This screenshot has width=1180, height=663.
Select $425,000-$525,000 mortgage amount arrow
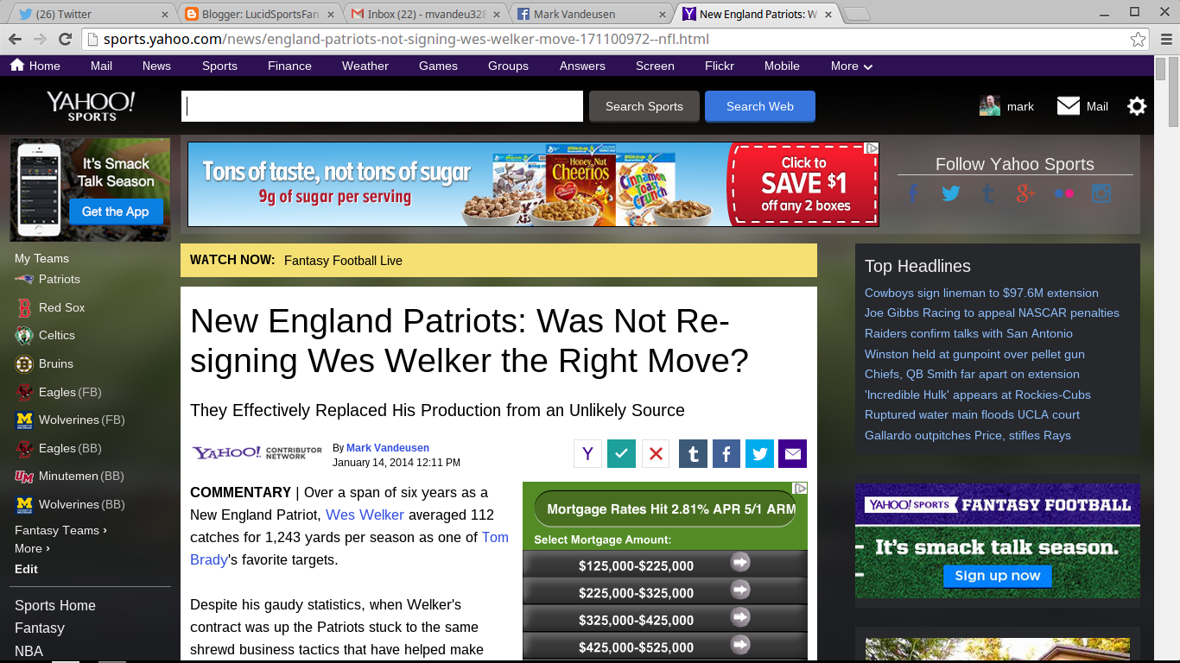point(740,644)
